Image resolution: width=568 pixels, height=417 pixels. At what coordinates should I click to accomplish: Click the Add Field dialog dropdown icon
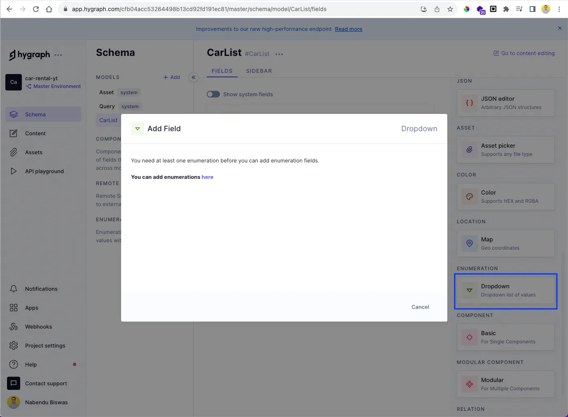click(138, 129)
